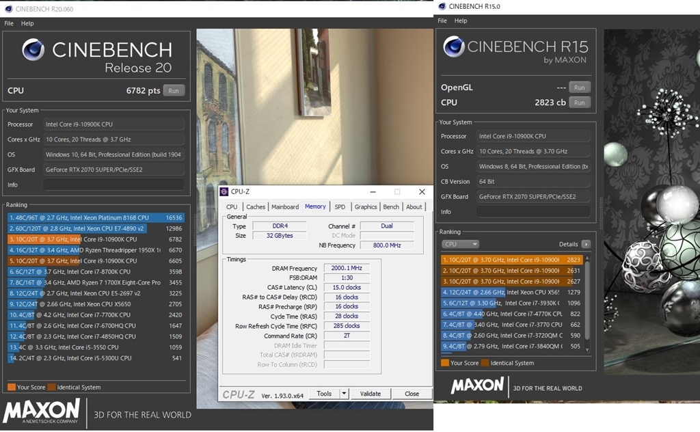Screen dimensions: 700x432
Task: Click the Info input field in Cinebench R20
Action: tap(114, 185)
